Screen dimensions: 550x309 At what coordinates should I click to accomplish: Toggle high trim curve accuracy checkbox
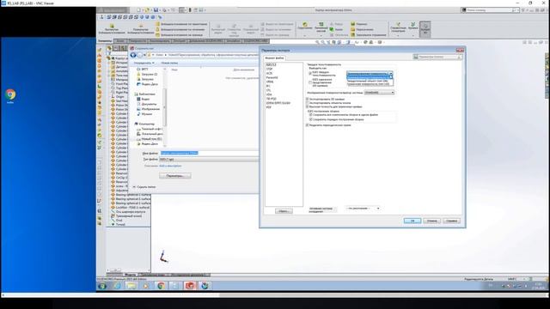[308, 106]
